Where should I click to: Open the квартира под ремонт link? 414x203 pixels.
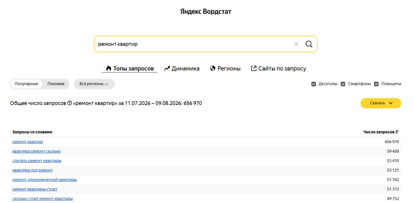[x=32, y=170]
